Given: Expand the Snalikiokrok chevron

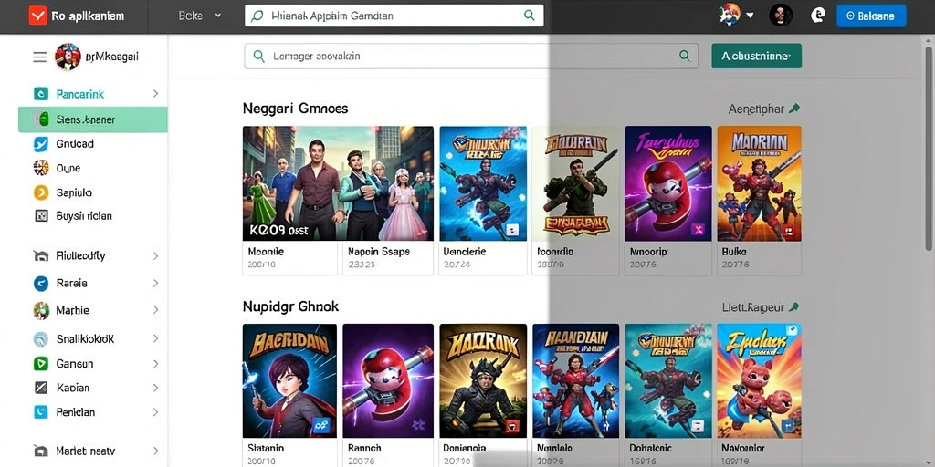Looking at the screenshot, I should (155, 338).
